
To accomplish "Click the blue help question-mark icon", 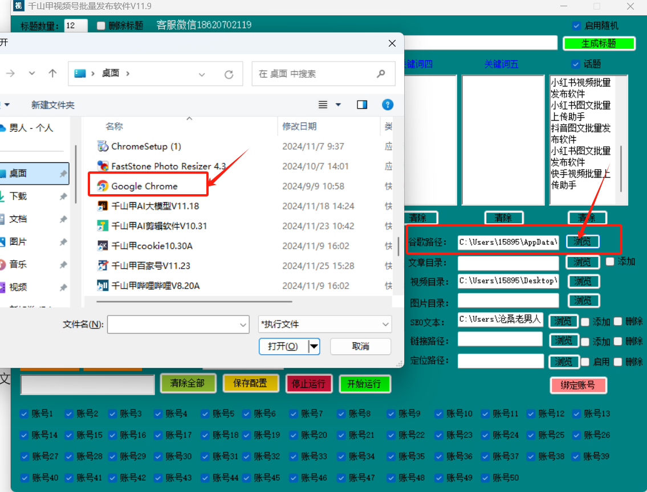I will point(388,105).
